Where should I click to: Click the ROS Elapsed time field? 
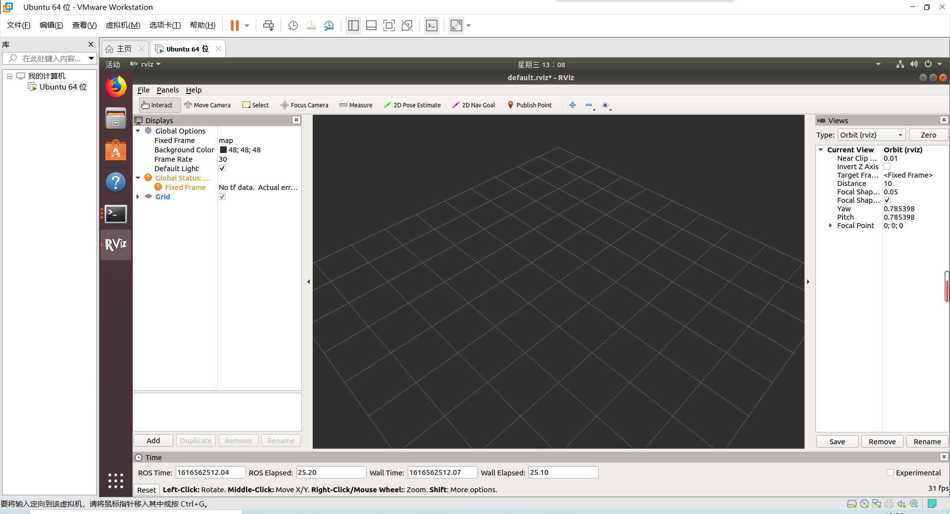(331, 472)
